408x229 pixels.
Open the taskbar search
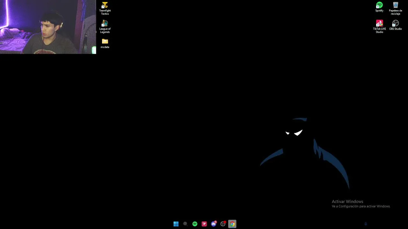click(x=185, y=224)
